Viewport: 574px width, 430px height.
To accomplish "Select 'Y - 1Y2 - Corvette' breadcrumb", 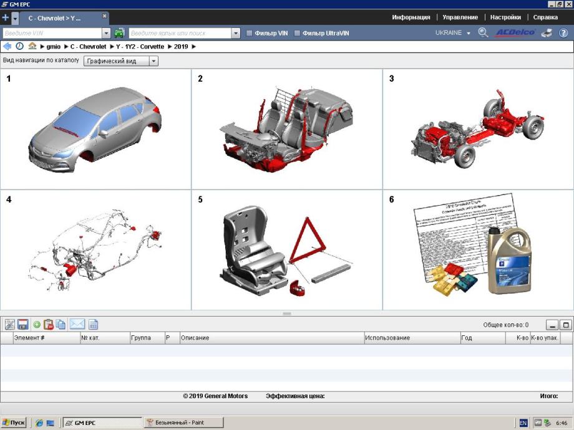I will pyautogui.click(x=140, y=47).
